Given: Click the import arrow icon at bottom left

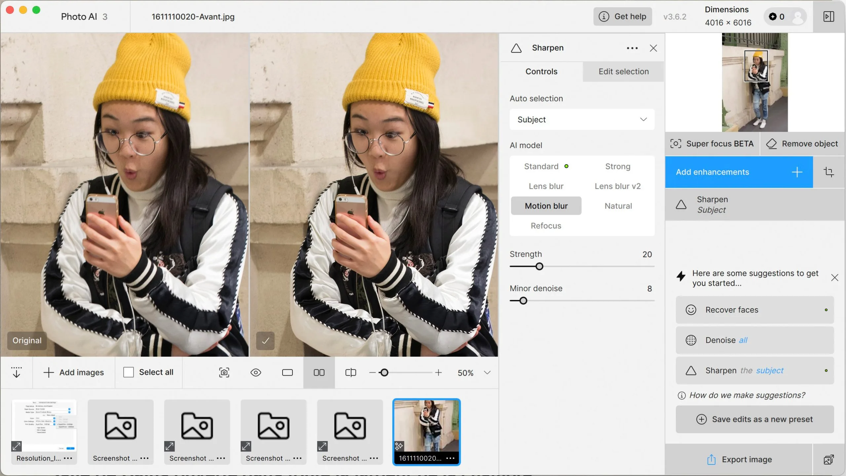Looking at the screenshot, I should pyautogui.click(x=16, y=373).
